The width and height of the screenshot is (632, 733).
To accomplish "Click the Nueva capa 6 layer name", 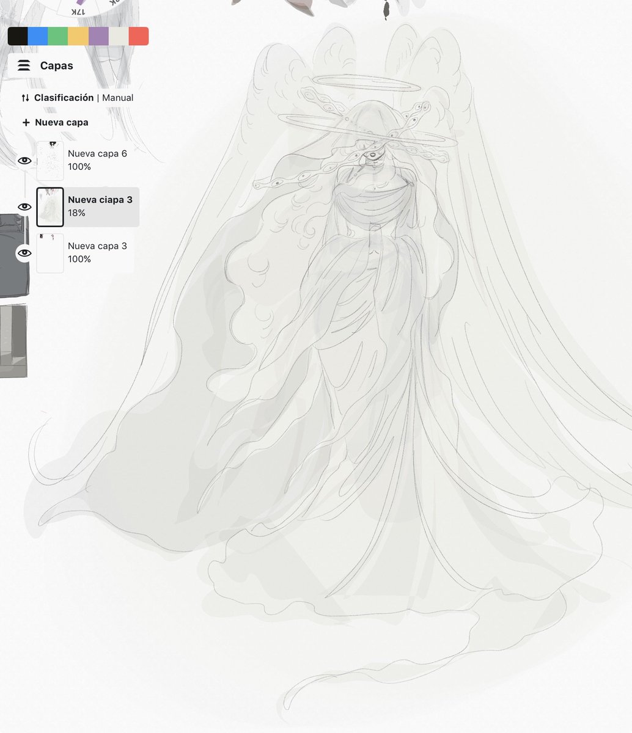I will pos(97,153).
